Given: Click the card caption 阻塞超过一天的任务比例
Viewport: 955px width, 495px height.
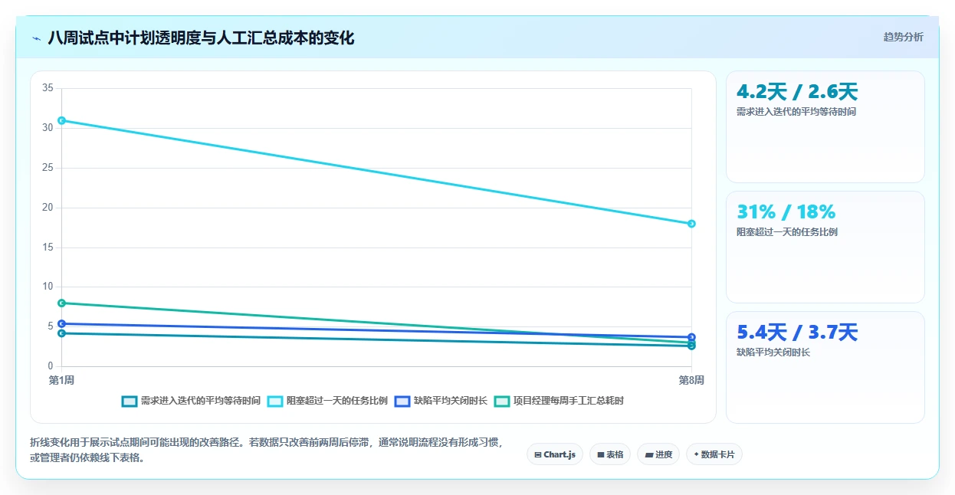Looking at the screenshot, I should (x=787, y=232).
